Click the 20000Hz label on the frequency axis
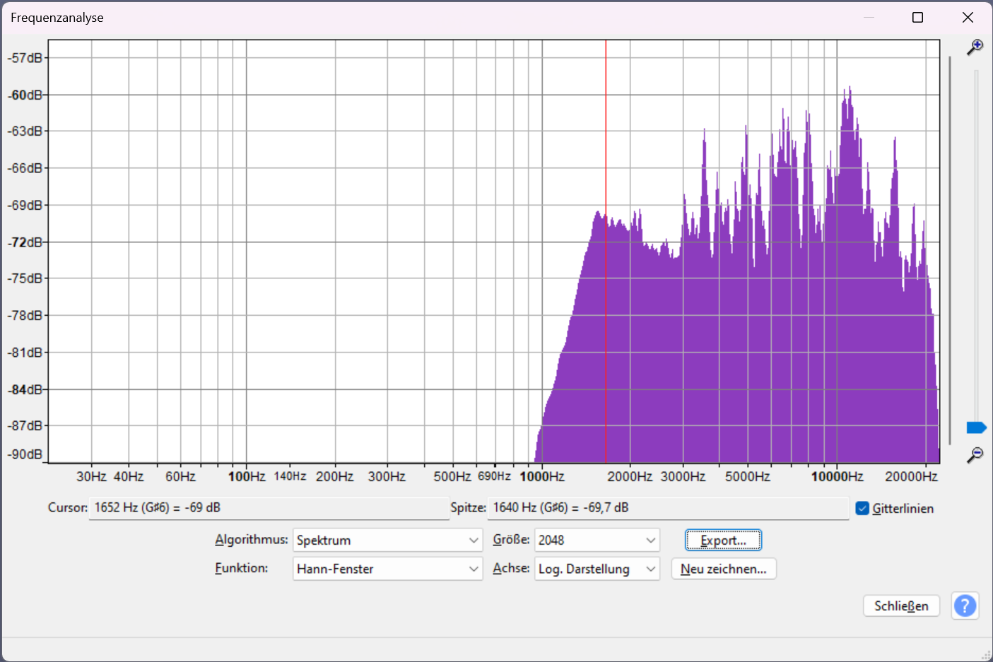Screen dimensions: 993x662 [911, 477]
